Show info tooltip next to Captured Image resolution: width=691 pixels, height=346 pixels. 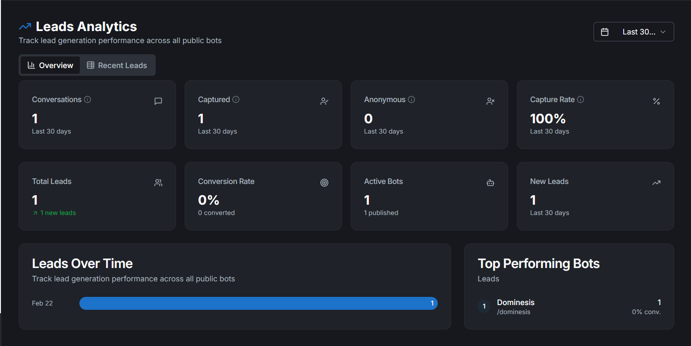236,100
